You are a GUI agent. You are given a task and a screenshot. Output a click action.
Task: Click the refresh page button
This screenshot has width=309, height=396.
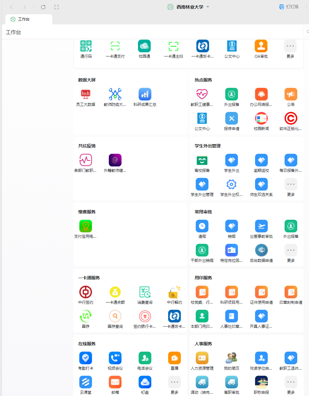tap(43, 7)
